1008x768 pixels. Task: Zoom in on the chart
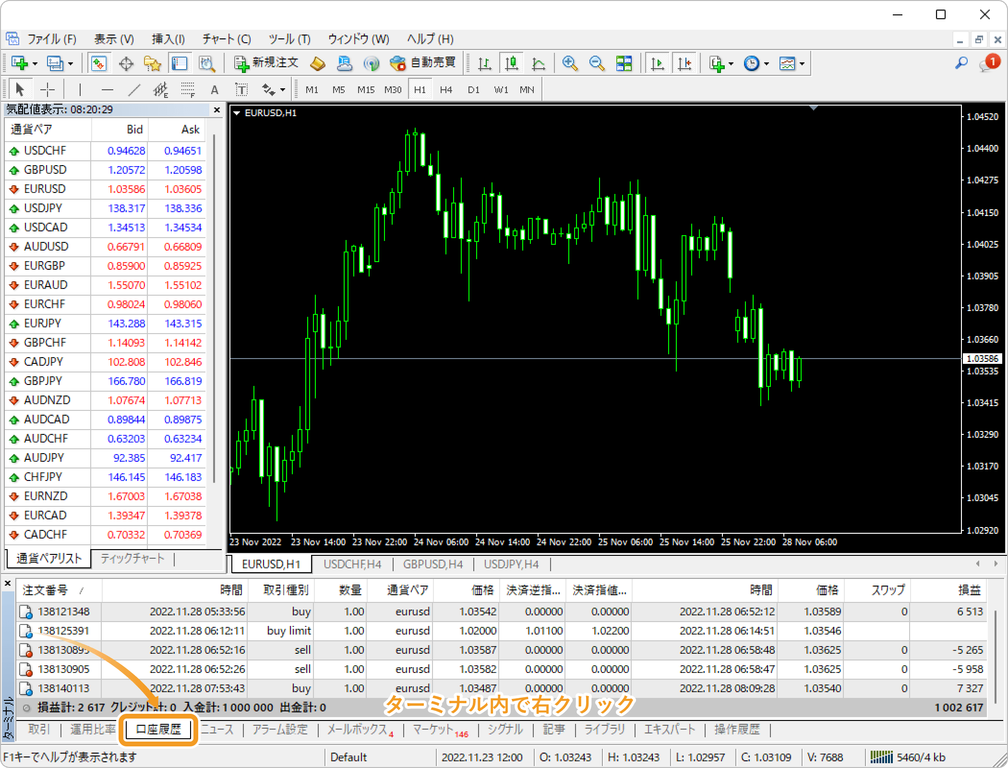(570, 63)
